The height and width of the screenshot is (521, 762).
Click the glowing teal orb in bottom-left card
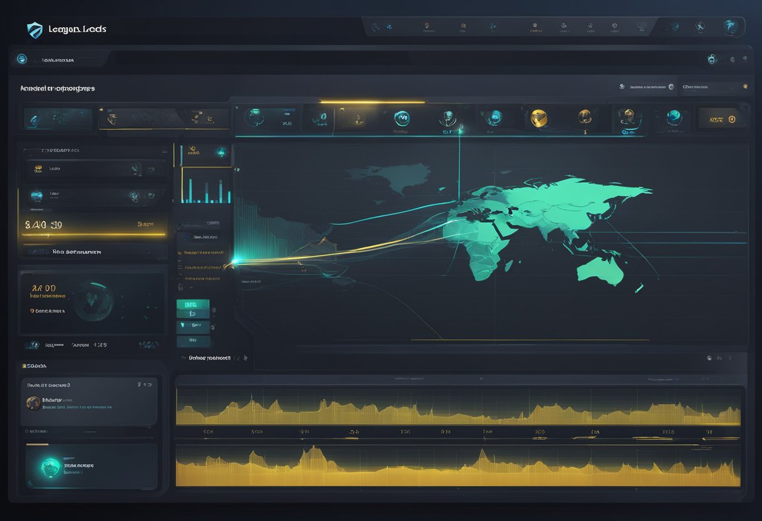[x=51, y=466]
